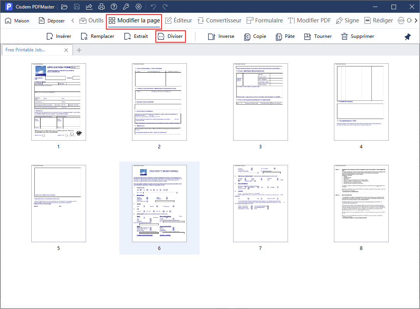Image resolution: width=420 pixels, height=309 pixels.
Task: Select page 8 thumbnail
Action: [x=361, y=204]
